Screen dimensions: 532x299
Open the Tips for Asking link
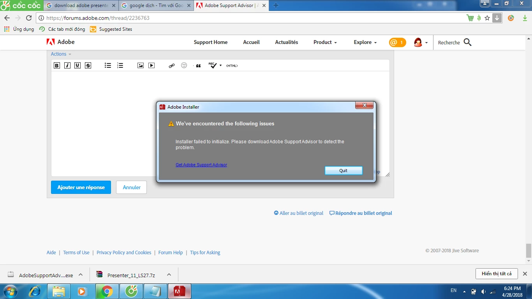(205, 252)
